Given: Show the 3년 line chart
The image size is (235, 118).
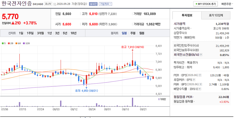Looking at the screenshot, I should pyautogui.click(x=57, y=33).
